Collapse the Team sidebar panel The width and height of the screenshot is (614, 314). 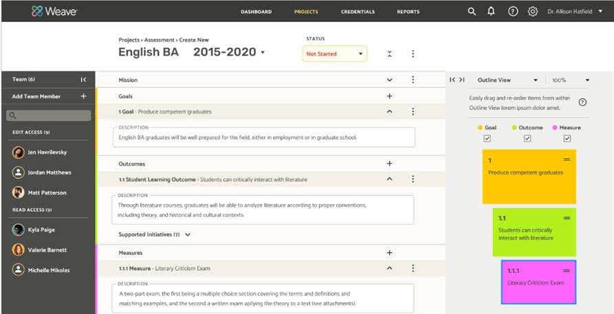click(x=83, y=80)
